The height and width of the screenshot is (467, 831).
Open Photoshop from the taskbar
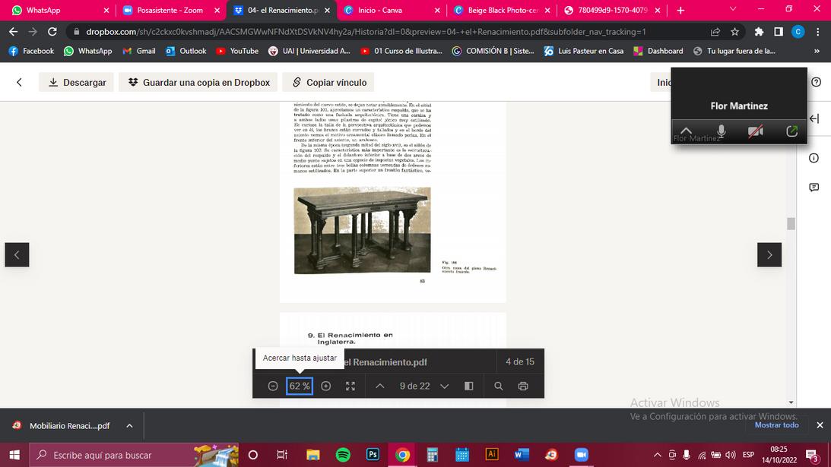pyautogui.click(x=373, y=455)
